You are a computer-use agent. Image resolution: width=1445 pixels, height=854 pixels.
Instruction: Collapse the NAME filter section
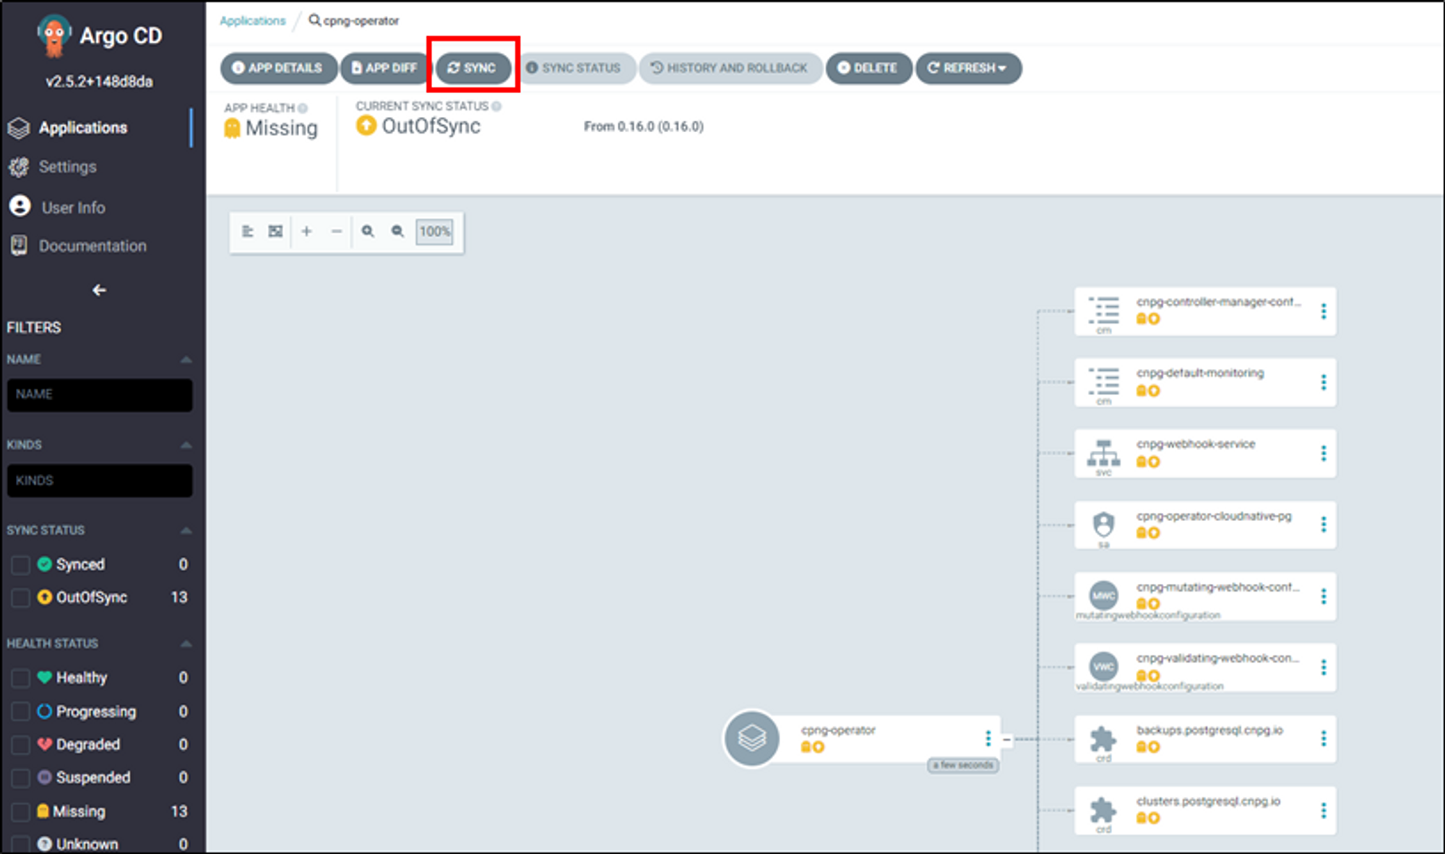coord(186,359)
